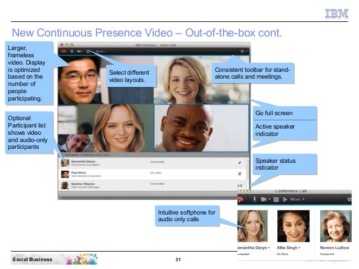This screenshot has height=269, width=359.
Task: Select Gardiner Raynes in participant list
Action: click(x=152, y=185)
